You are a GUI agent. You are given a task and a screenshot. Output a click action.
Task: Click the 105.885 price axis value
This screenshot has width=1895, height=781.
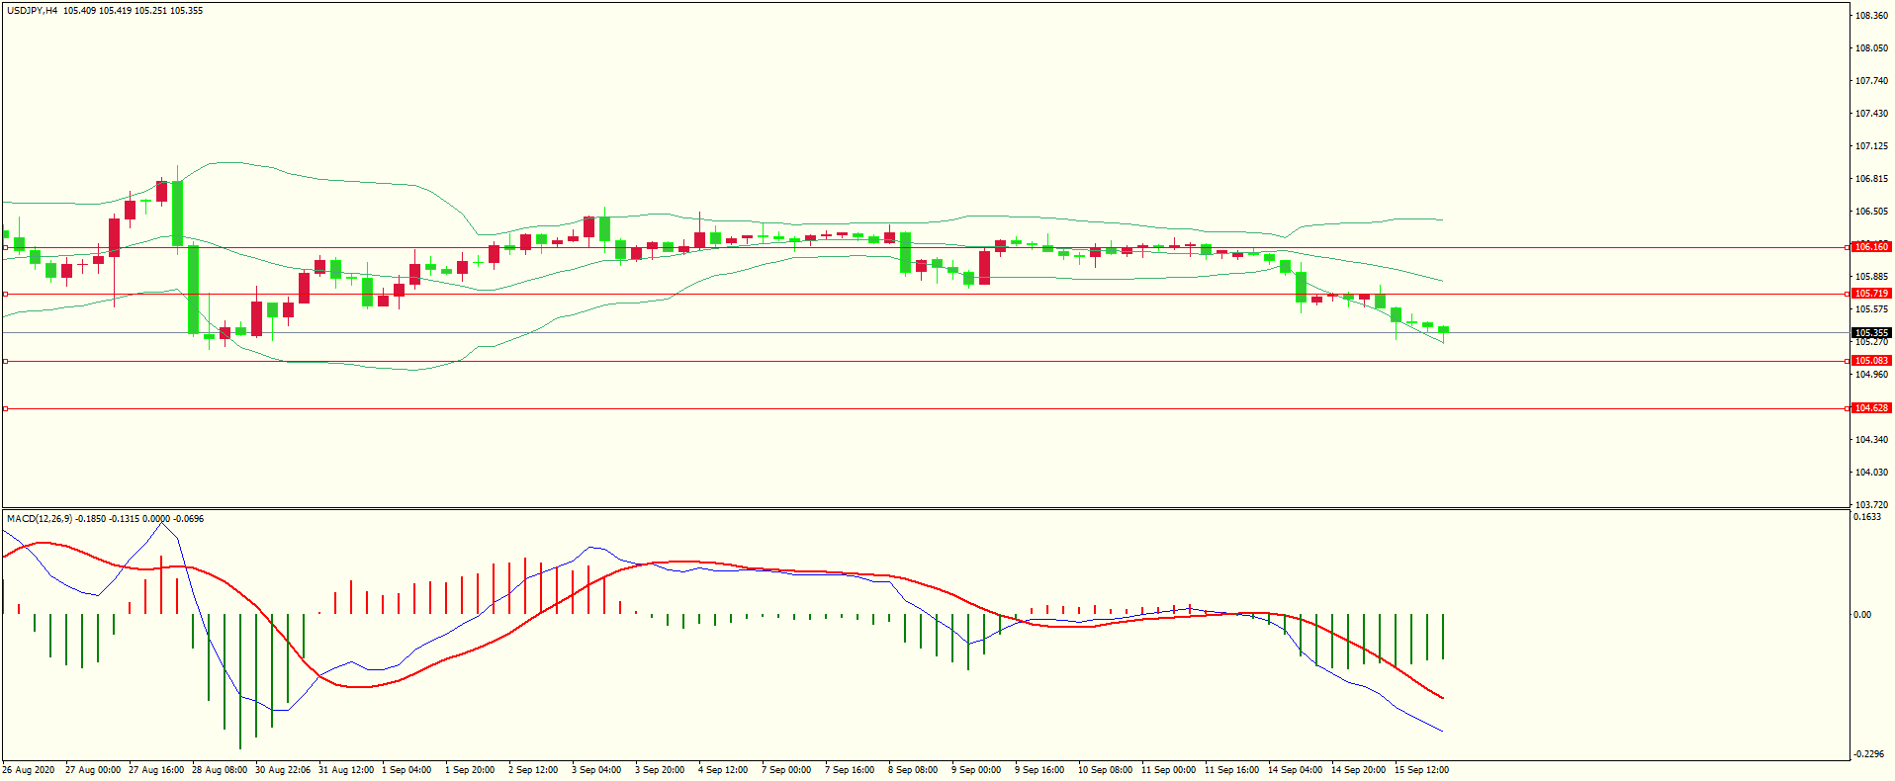tap(1872, 277)
